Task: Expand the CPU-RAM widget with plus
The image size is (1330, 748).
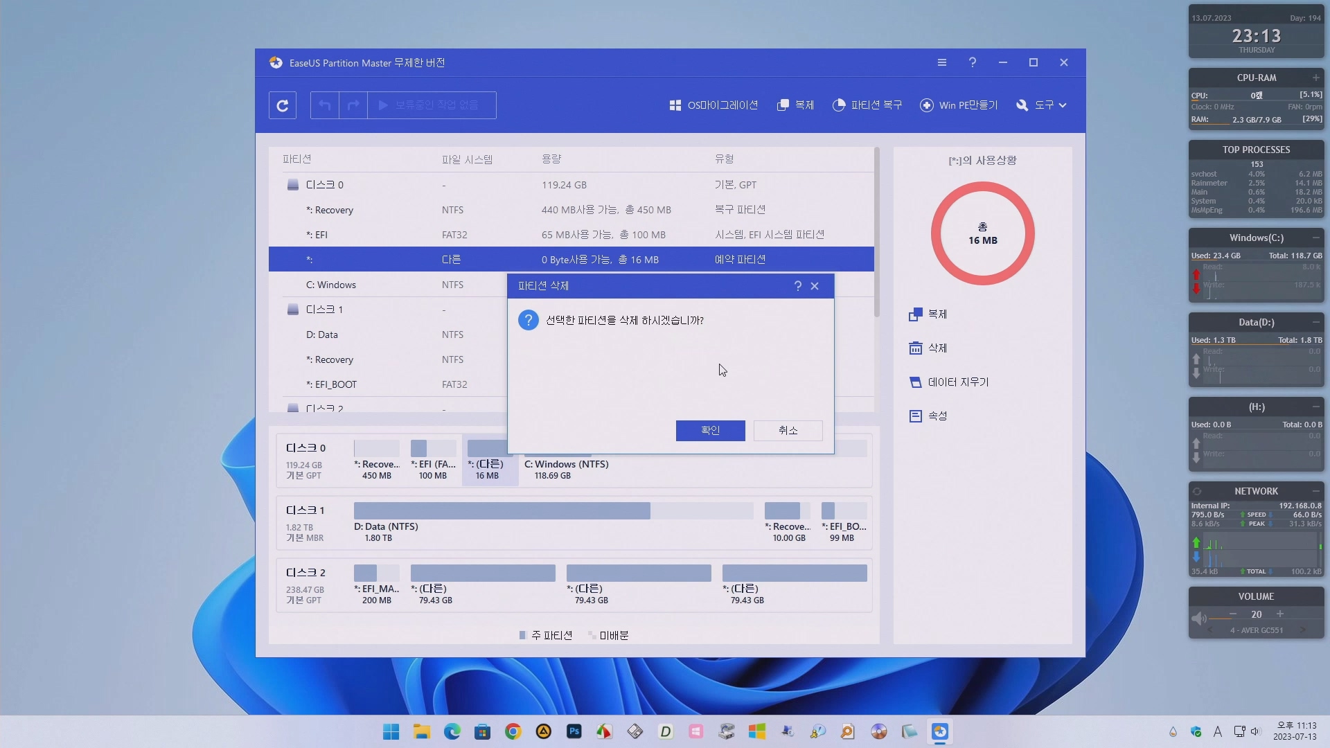Action: [x=1315, y=78]
